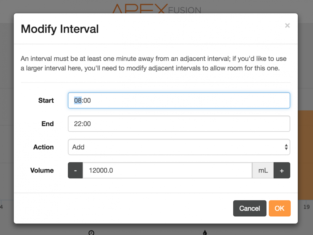Click into the Start time field
Viewport: 313px width, 235px height.
179,100
